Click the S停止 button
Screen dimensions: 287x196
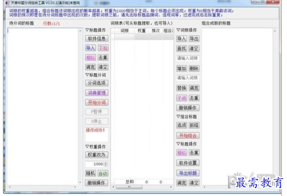(x=97, y=121)
